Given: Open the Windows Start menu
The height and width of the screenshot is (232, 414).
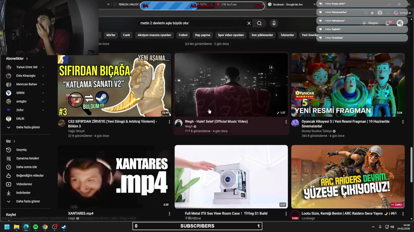Looking at the screenshot, I should pyautogui.click(x=7, y=227).
